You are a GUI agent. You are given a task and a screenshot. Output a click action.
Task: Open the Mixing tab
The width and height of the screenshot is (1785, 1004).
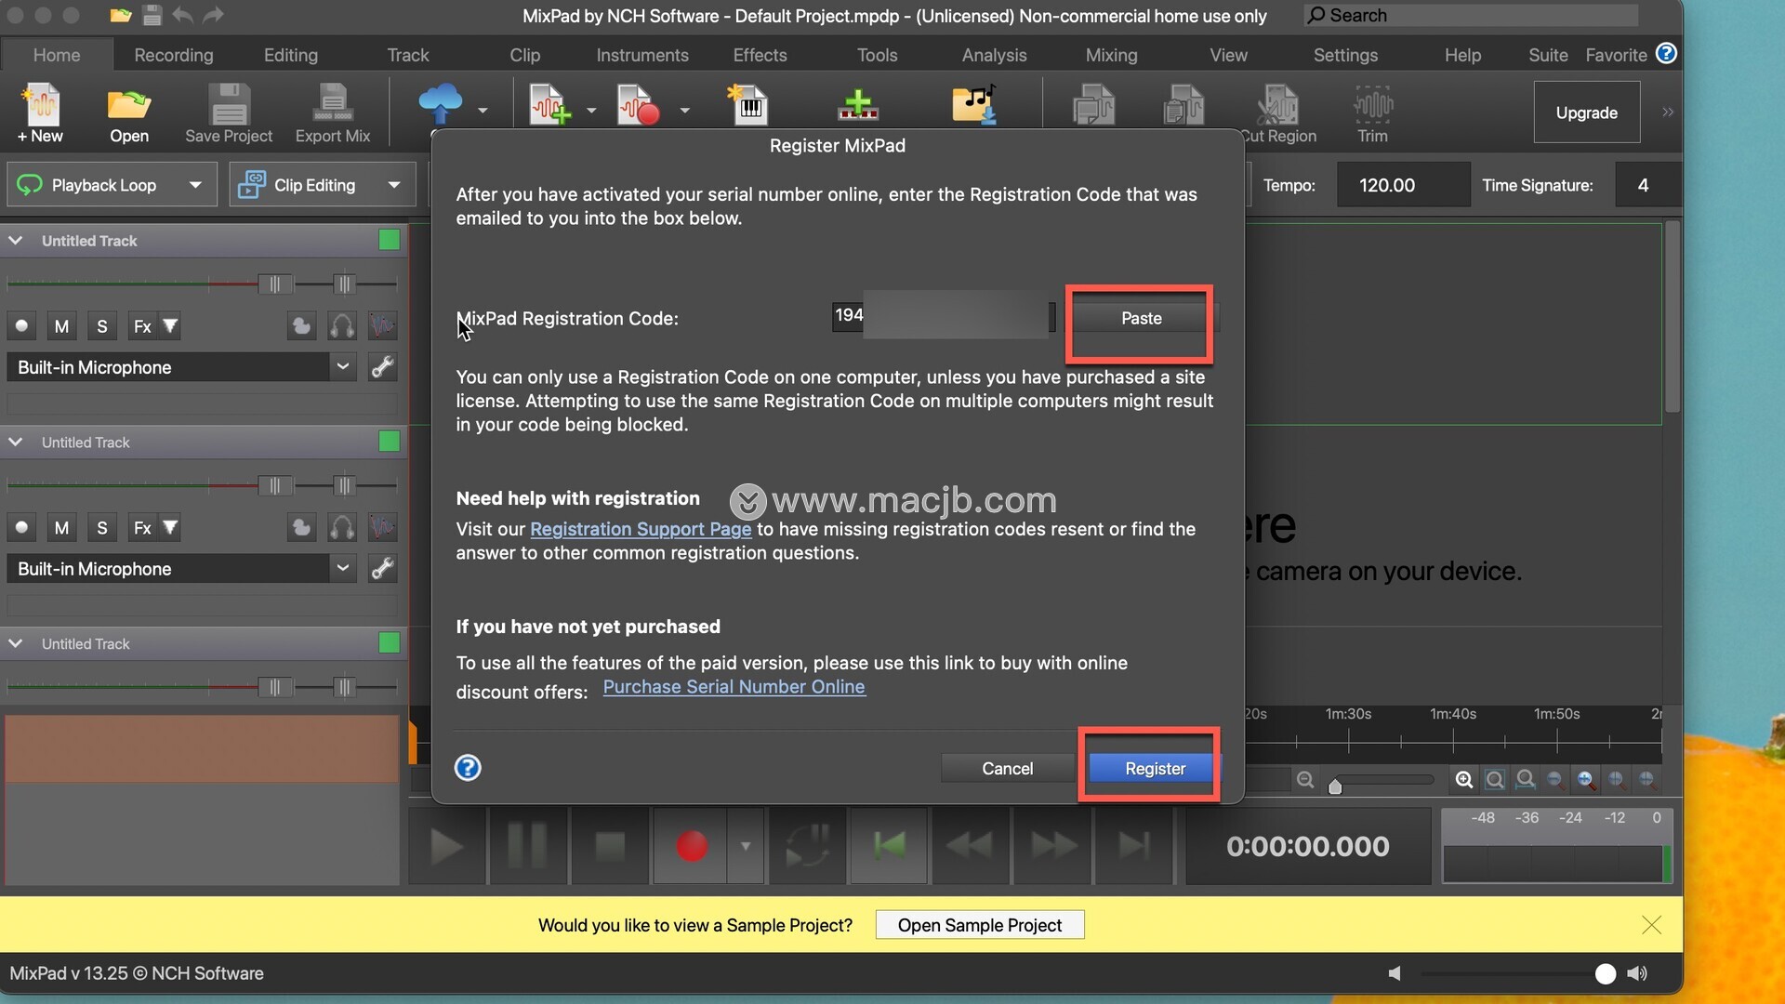1111,55
